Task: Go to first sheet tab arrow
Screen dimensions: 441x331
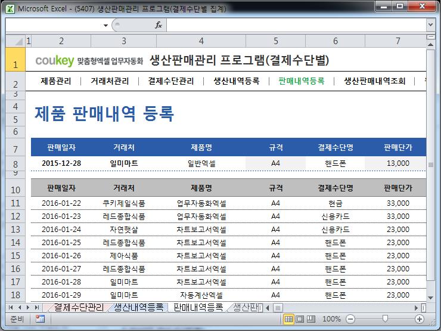Action: tap(11, 307)
